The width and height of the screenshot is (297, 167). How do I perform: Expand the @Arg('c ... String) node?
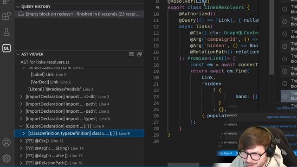tap(21, 148)
